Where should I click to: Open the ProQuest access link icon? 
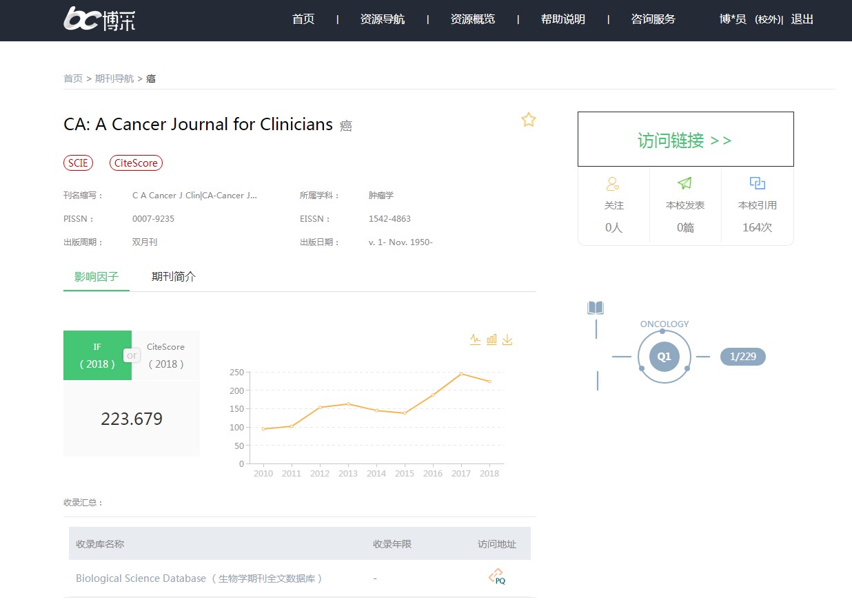(496, 577)
